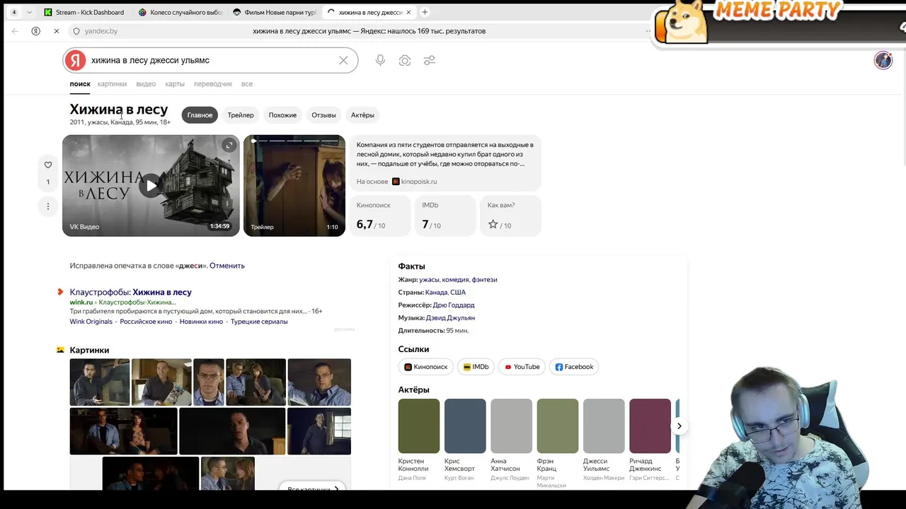Open the Новинки кино sublink
The width and height of the screenshot is (906, 509).
[x=201, y=322]
